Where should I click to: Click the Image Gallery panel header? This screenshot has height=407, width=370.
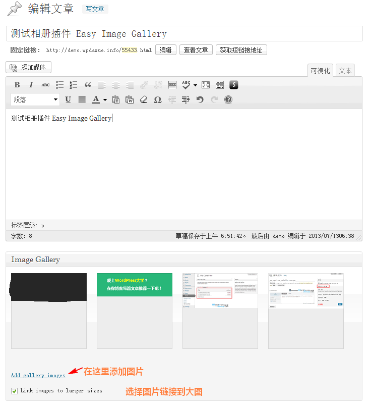[x=184, y=260]
